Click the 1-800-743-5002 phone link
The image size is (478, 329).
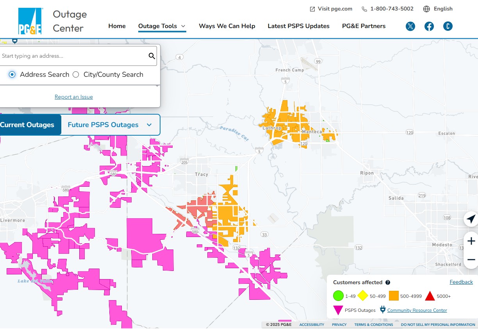point(388,9)
